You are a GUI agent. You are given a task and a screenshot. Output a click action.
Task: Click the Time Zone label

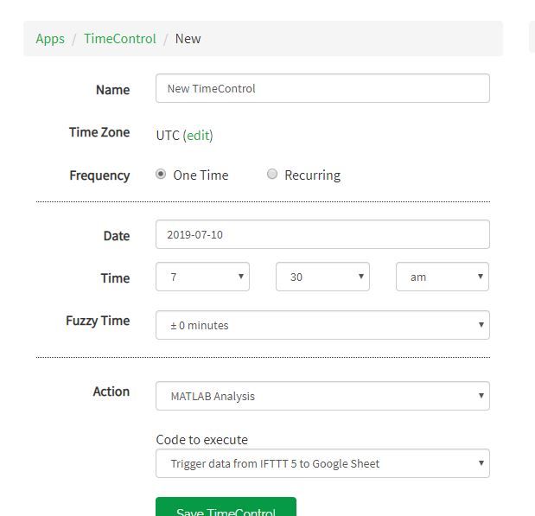[x=99, y=132]
